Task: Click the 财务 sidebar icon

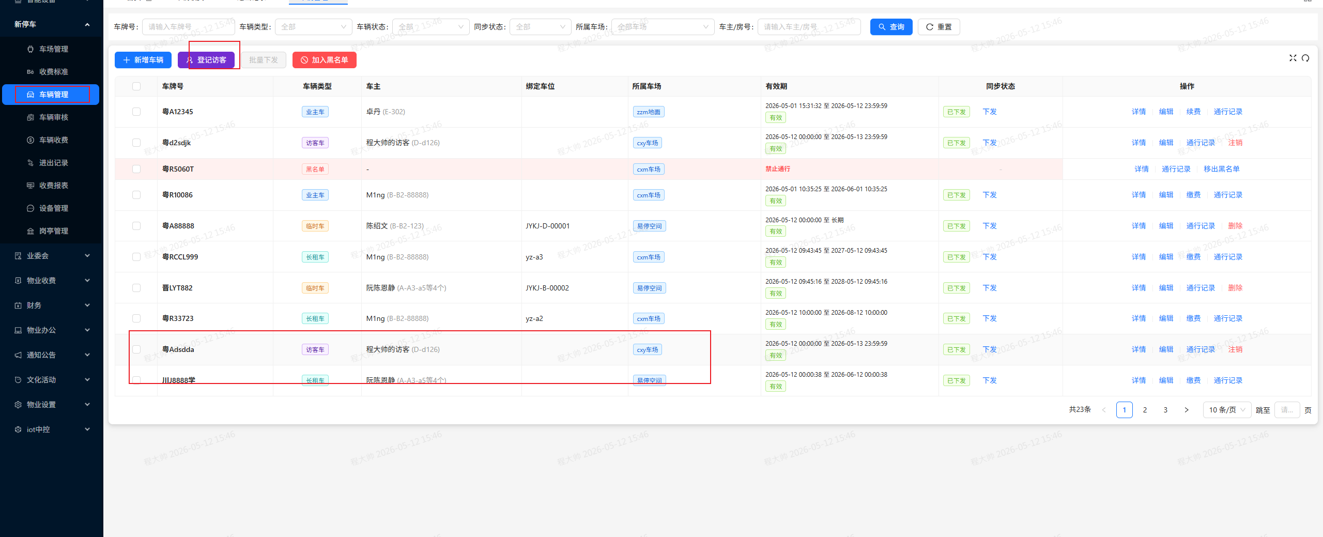Action: tap(18, 305)
